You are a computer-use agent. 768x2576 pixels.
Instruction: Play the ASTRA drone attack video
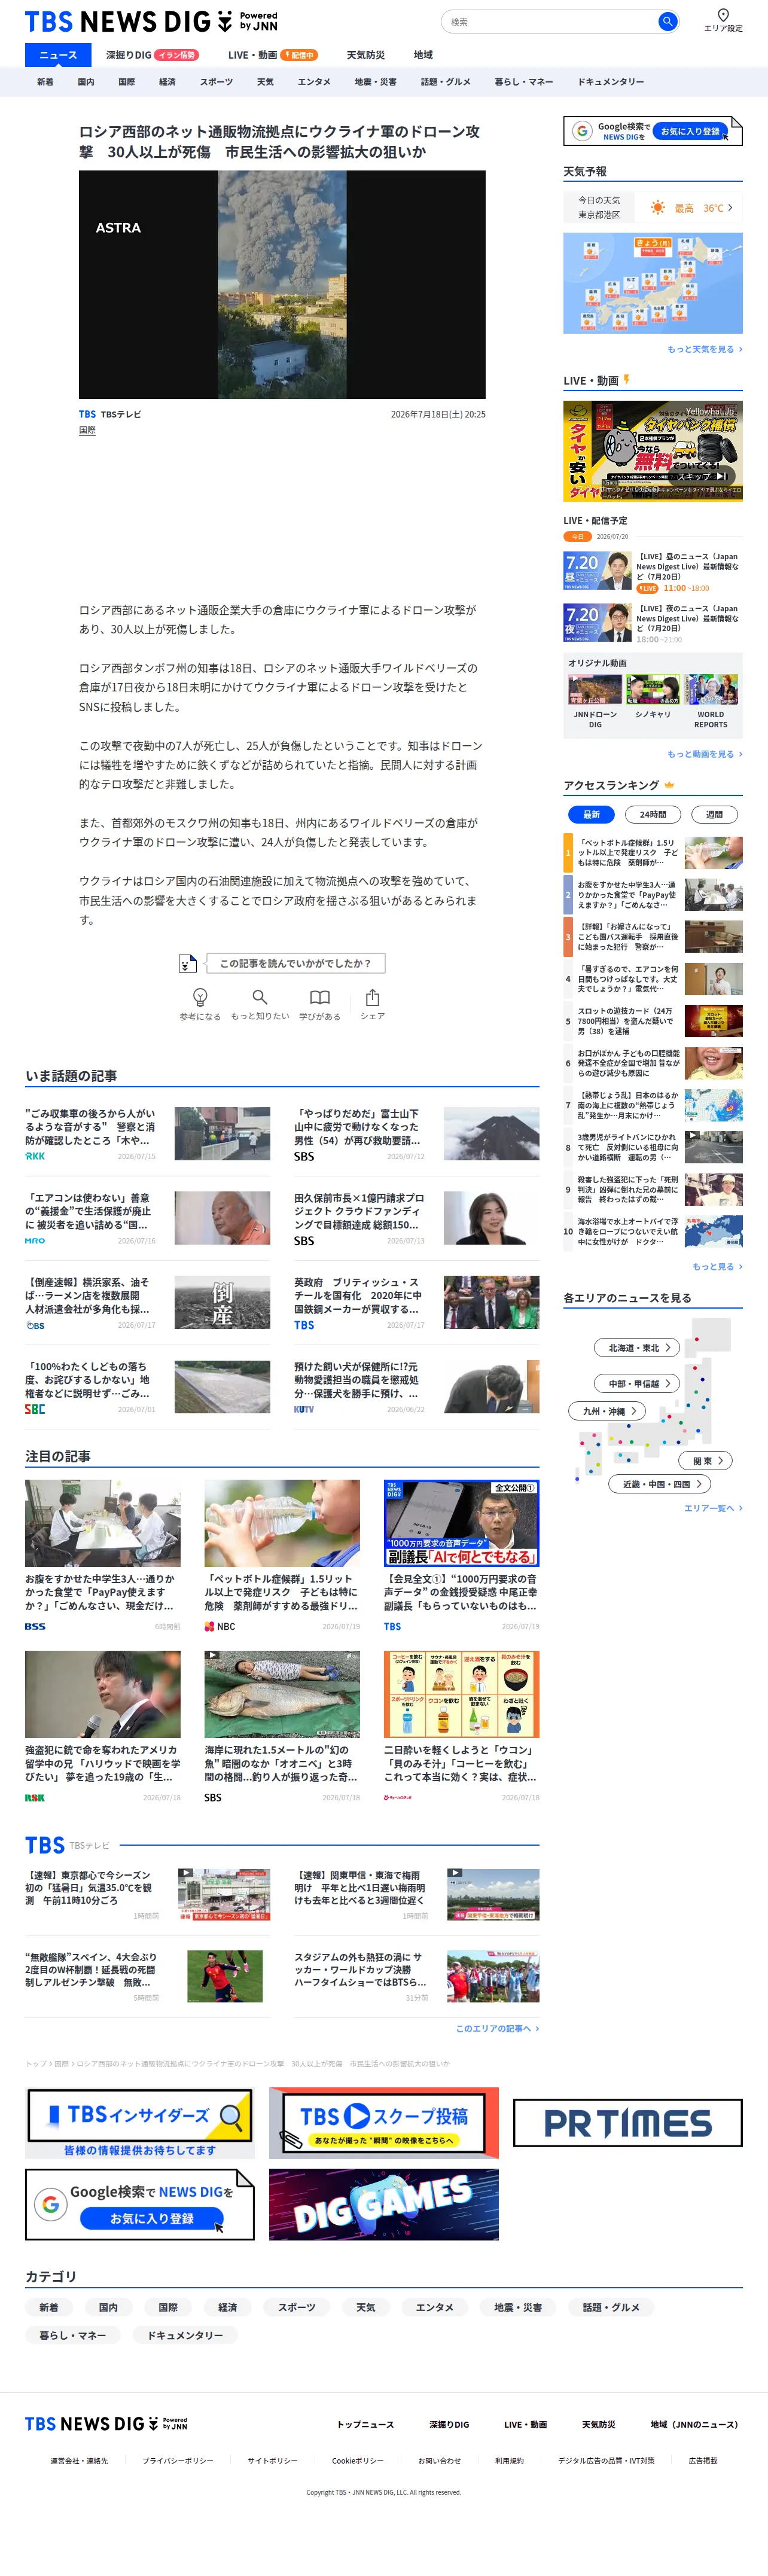coord(282,285)
